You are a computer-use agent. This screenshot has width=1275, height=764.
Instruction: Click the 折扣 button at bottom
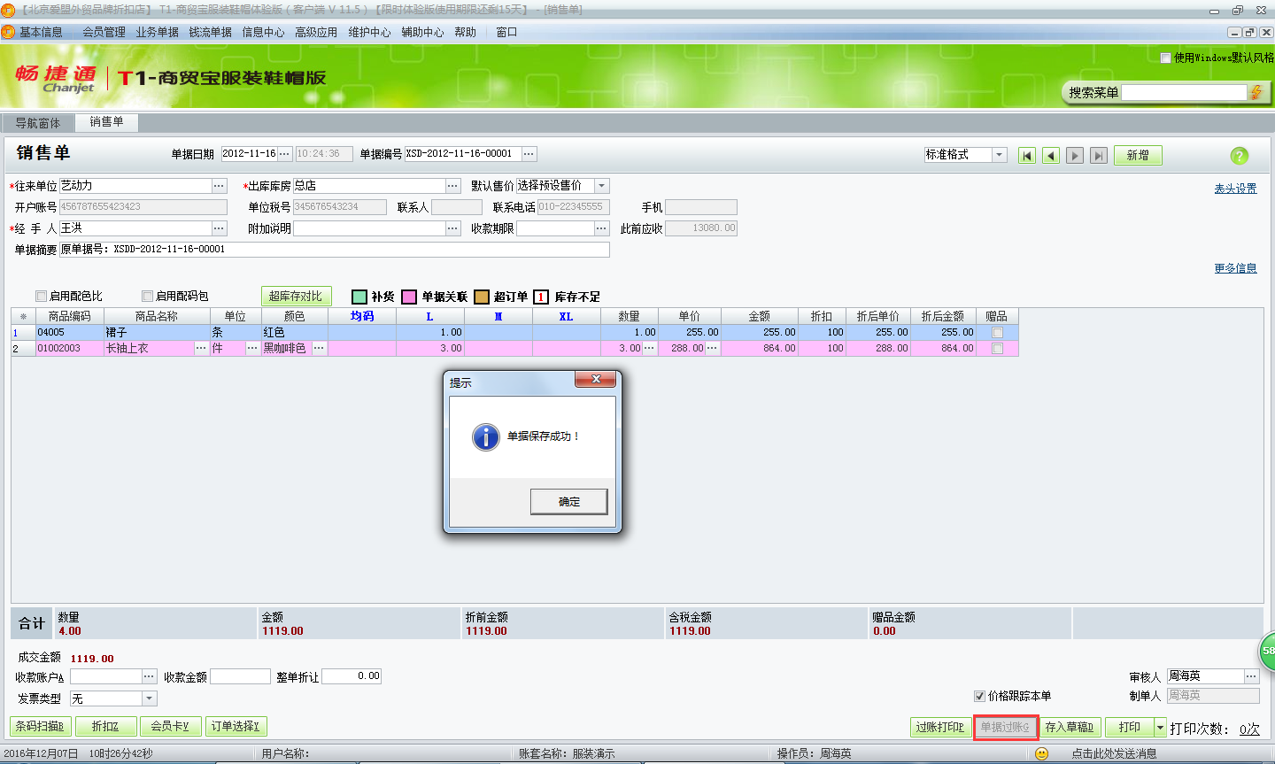[105, 727]
